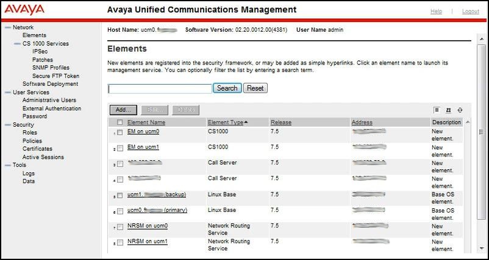Click the Logout link
Viewport: 489px width, 260px height.
coord(471,11)
